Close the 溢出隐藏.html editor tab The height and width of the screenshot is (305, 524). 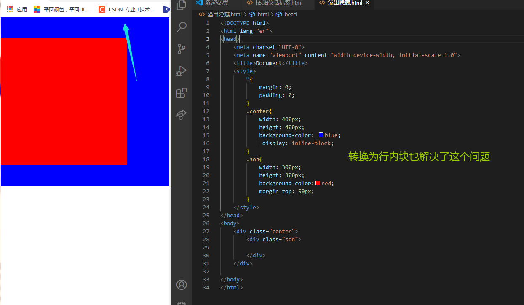[367, 3]
